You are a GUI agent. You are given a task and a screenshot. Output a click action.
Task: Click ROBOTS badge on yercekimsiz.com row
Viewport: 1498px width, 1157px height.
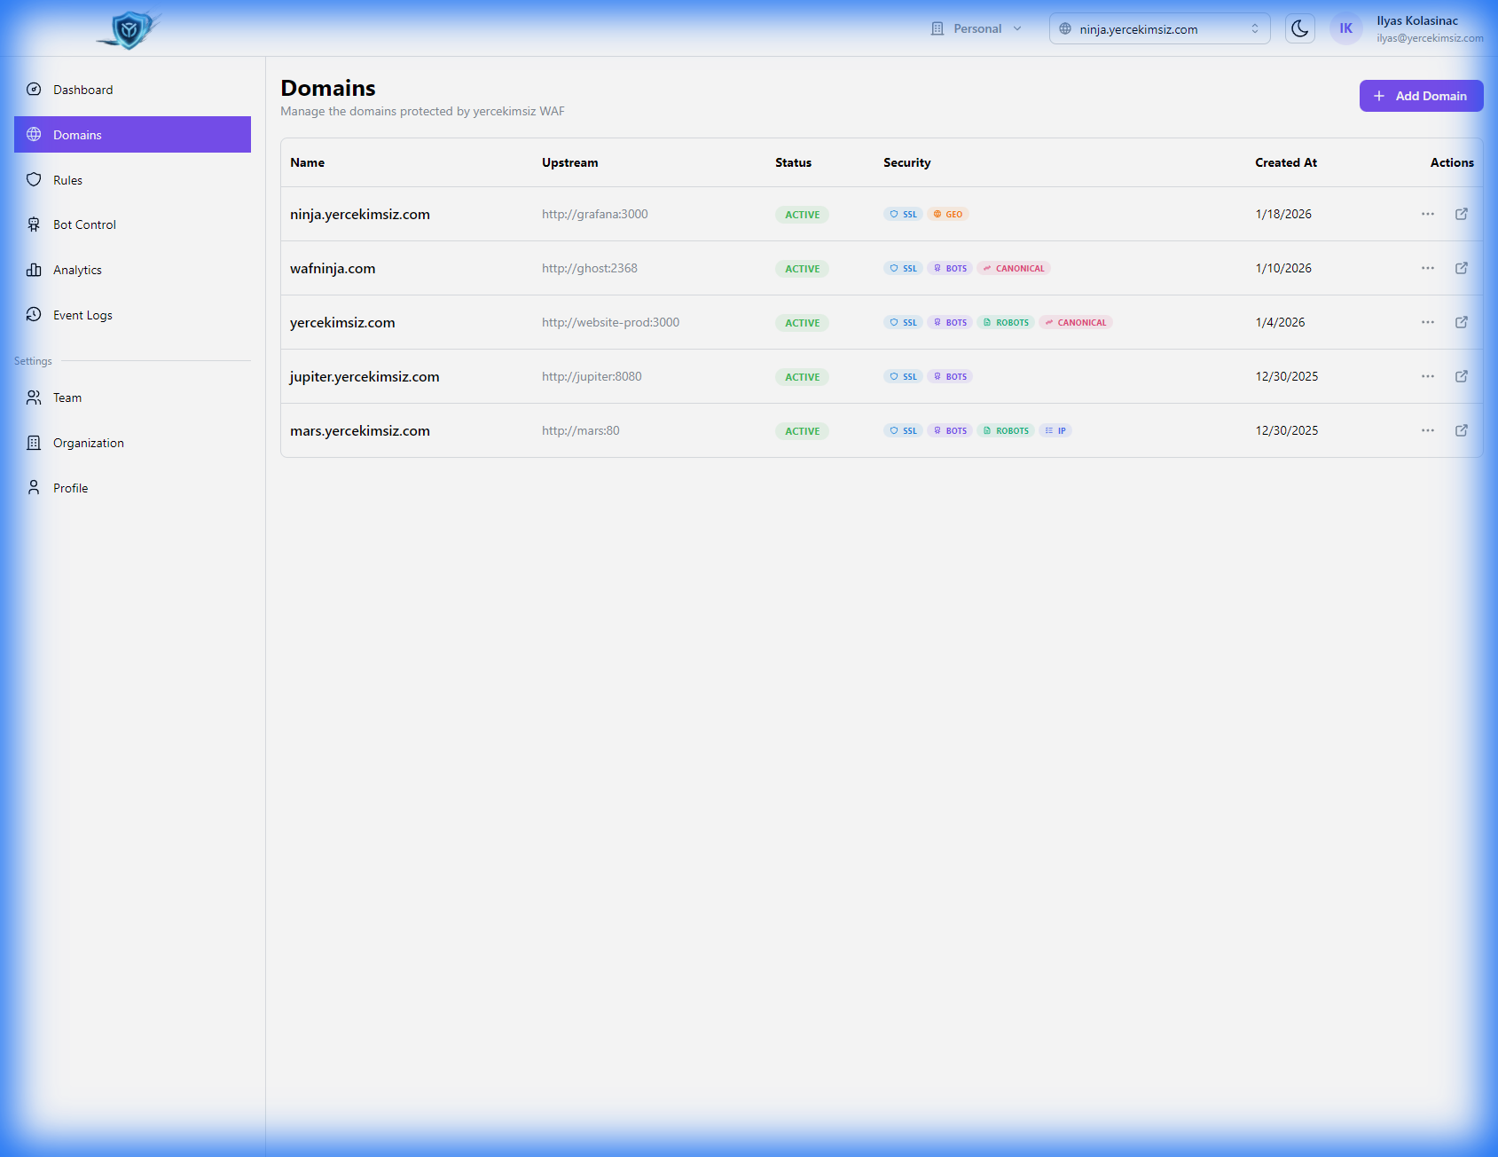point(1006,322)
